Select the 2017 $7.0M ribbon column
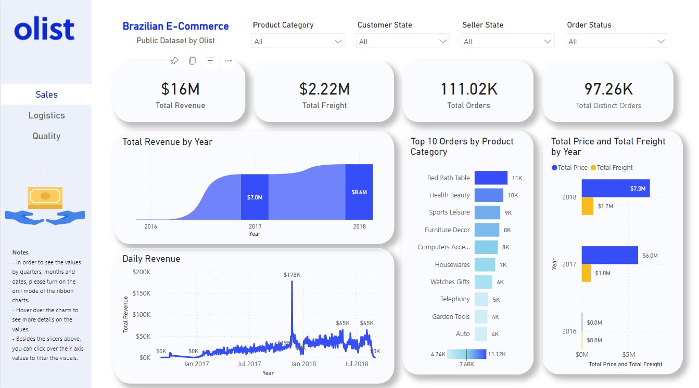Viewport: 699px width, 388px height. [x=255, y=197]
